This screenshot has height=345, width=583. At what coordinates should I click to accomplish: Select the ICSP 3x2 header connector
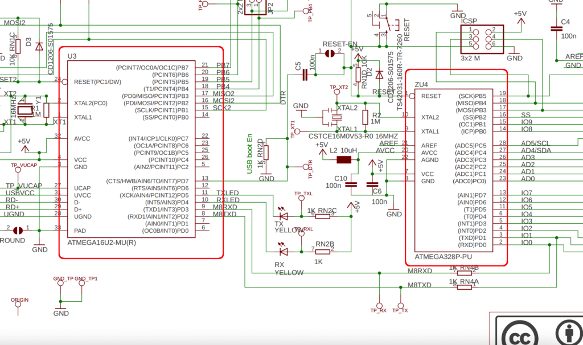[482, 39]
